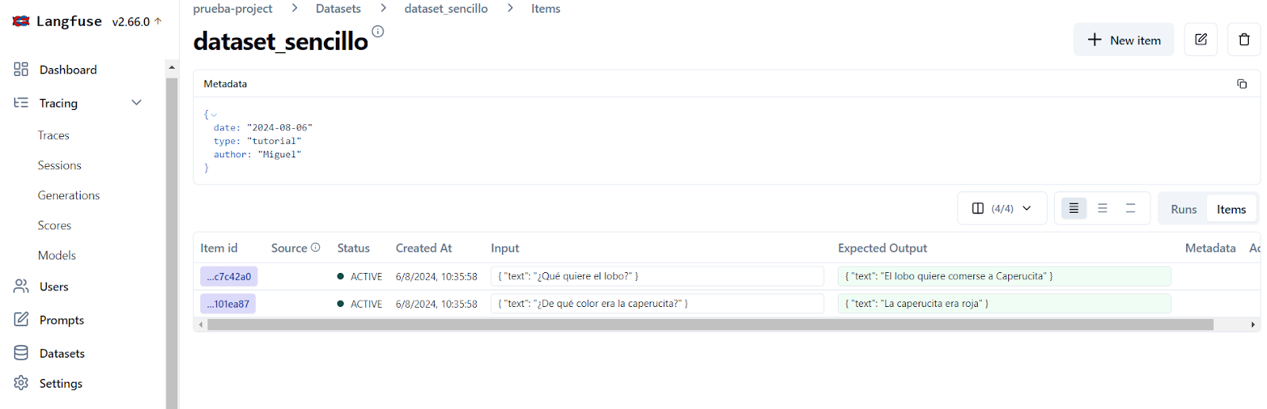Click the info icon beside dataset_sencillo title
Viewport: 1267px width, 409px height.
click(378, 32)
